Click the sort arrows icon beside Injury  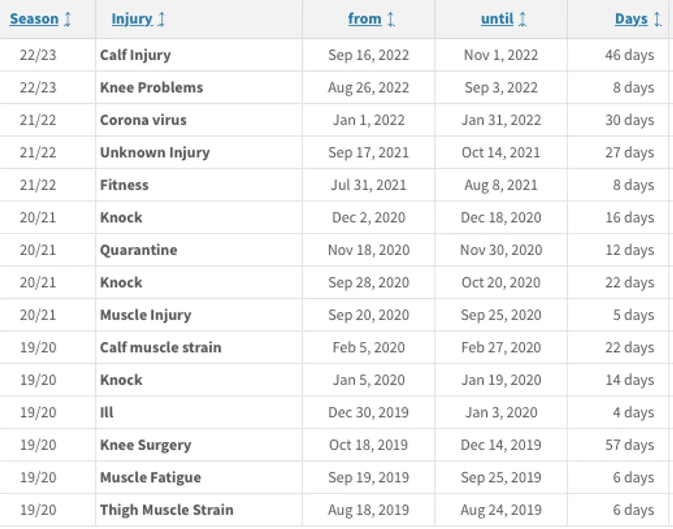[161, 19]
